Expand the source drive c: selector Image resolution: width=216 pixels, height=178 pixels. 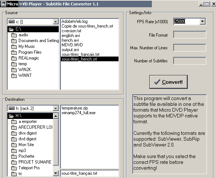pos(55,22)
